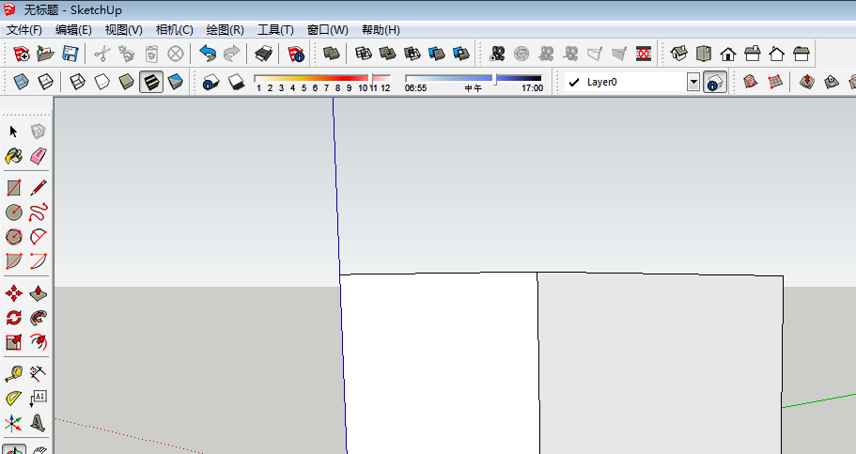Screen dimensions: 856x454
Task: Enable Shaded face style
Action: coord(127,82)
